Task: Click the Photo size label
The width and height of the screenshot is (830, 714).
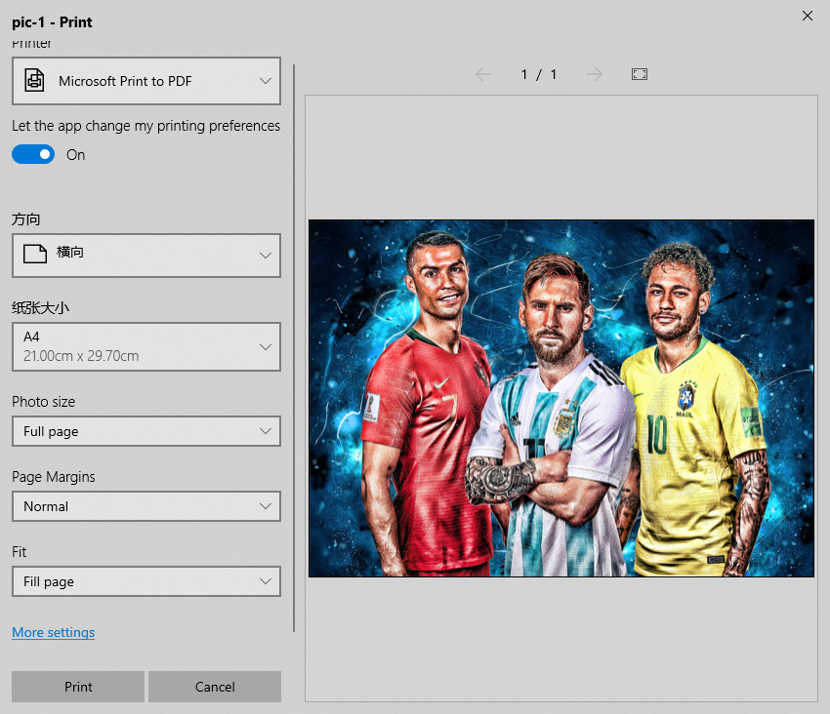Action: coord(43,402)
